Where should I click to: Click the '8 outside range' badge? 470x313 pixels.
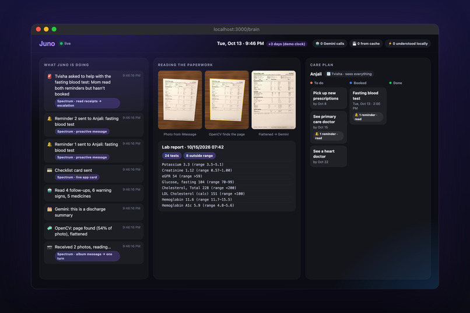199,156
